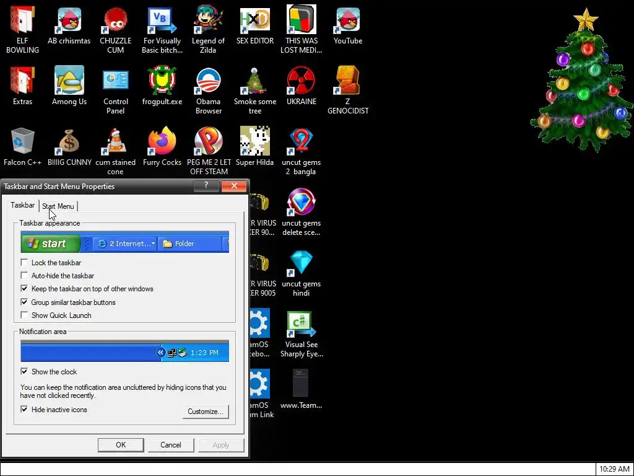634x476 pixels.
Task: Enable Show Quick Launch option
Action: click(24, 315)
